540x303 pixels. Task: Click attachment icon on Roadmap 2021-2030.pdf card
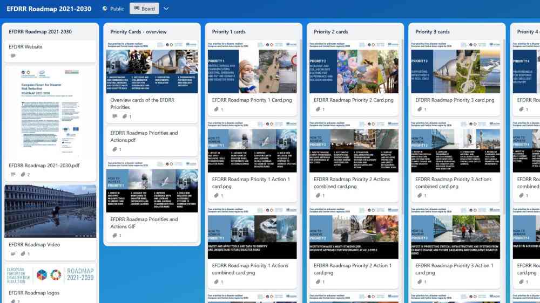coord(23,175)
